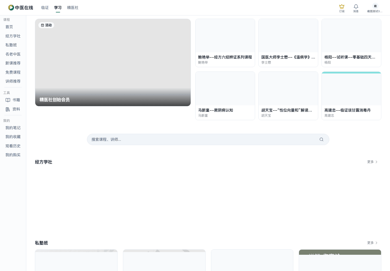Open course 国医大师李士懋——《温病学》
The height and width of the screenshot is (271, 390).
(288, 43)
